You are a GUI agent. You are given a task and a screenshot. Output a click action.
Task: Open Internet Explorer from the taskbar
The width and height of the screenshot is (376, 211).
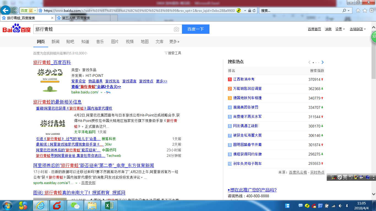click(40, 206)
